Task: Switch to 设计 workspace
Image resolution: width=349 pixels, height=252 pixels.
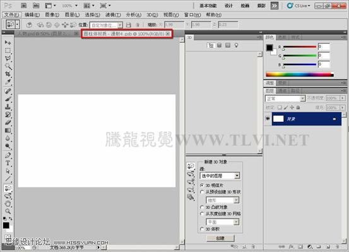Action: coord(228,6)
